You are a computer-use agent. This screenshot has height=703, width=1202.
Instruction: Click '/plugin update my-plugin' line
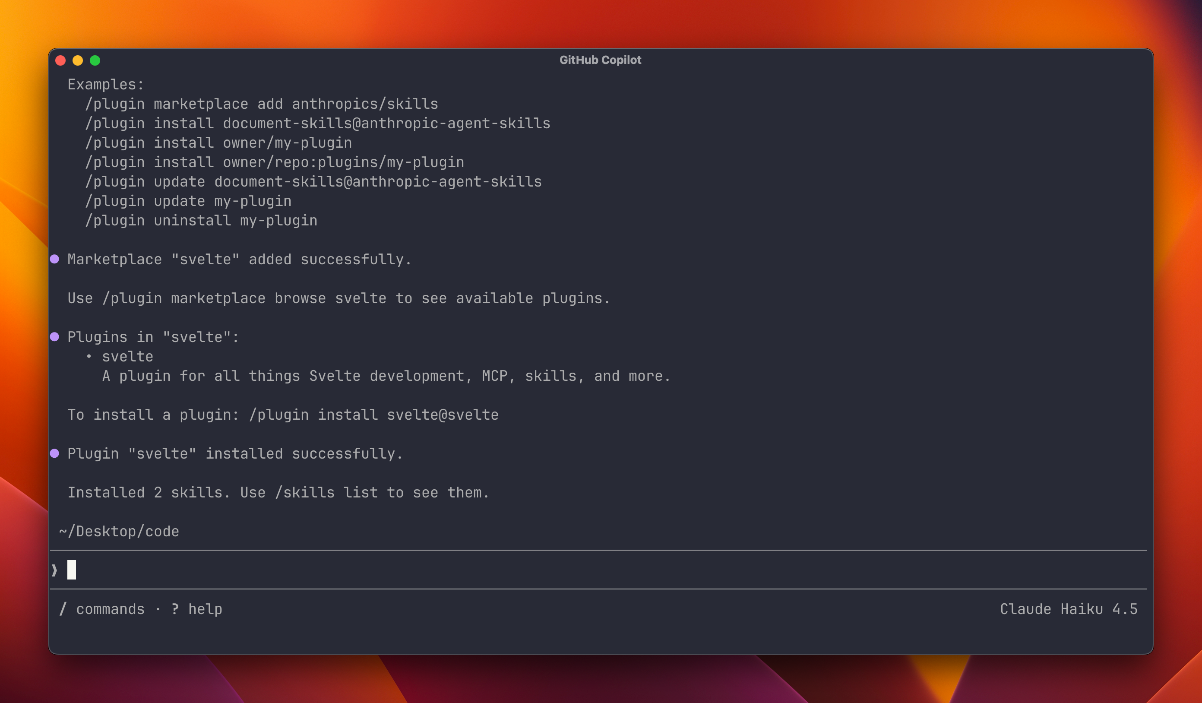(188, 201)
